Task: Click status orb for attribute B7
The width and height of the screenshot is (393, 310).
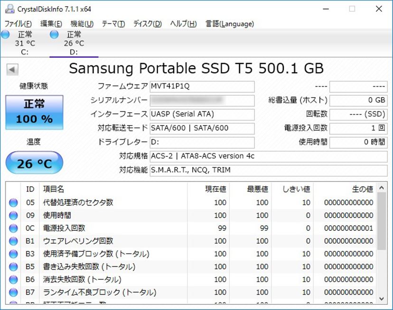Action: [x=13, y=292]
